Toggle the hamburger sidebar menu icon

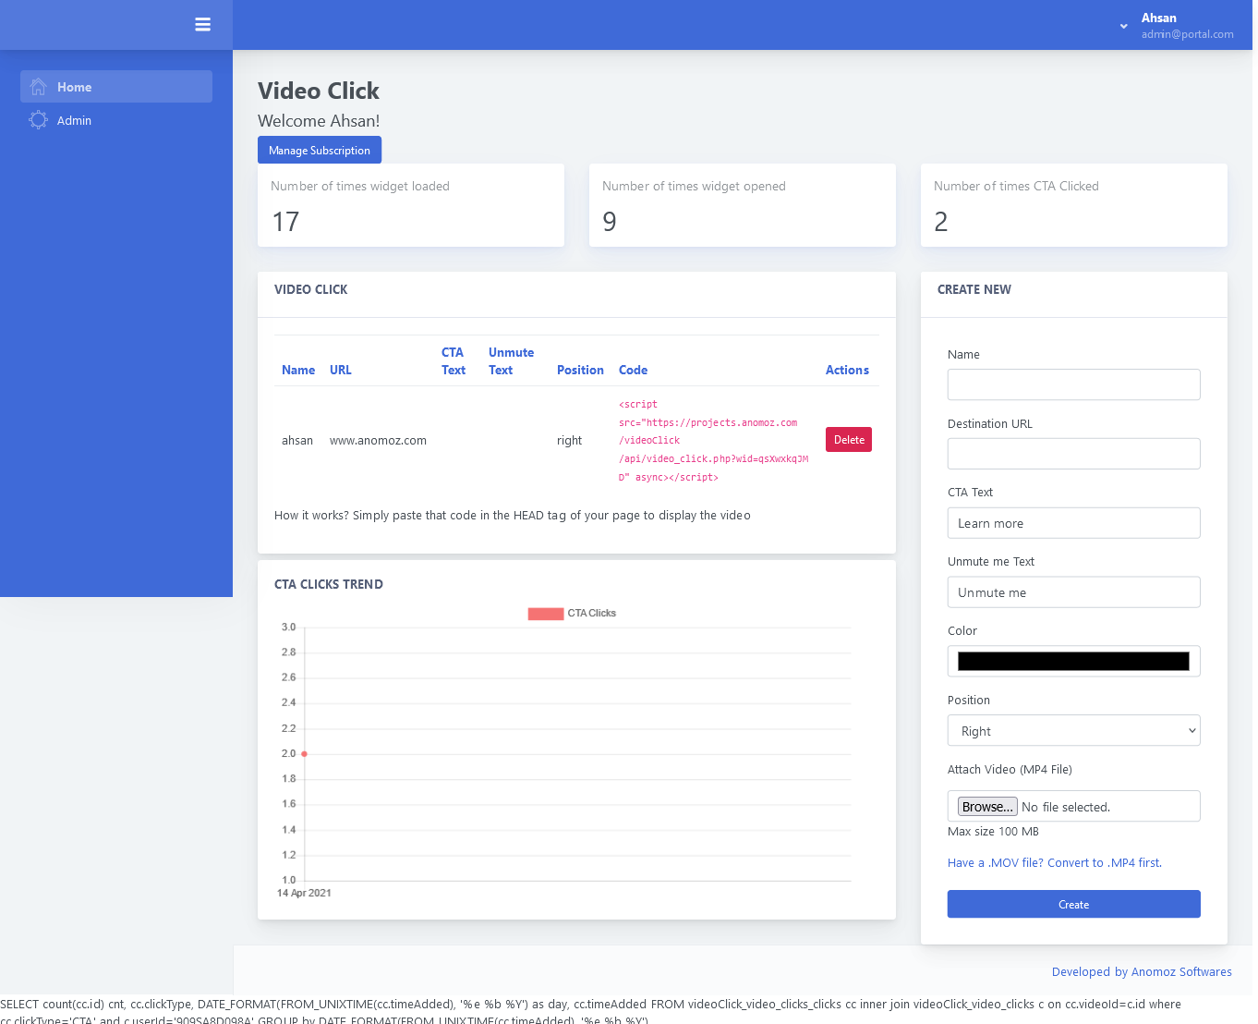pyautogui.click(x=202, y=25)
